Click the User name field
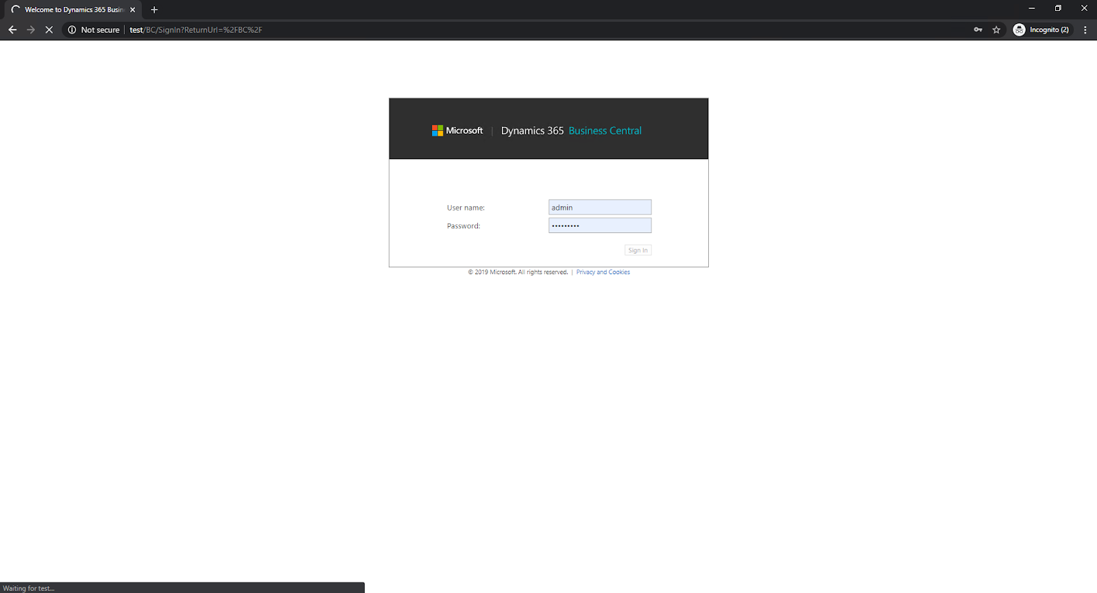Image resolution: width=1097 pixels, height=593 pixels. pyautogui.click(x=600, y=207)
